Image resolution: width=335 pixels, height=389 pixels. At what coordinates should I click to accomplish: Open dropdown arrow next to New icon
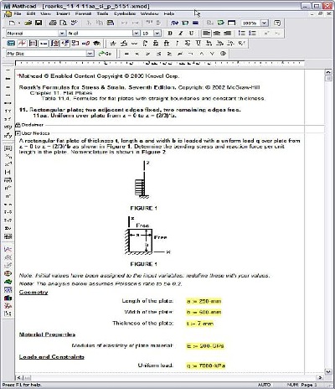tap(19, 23)
